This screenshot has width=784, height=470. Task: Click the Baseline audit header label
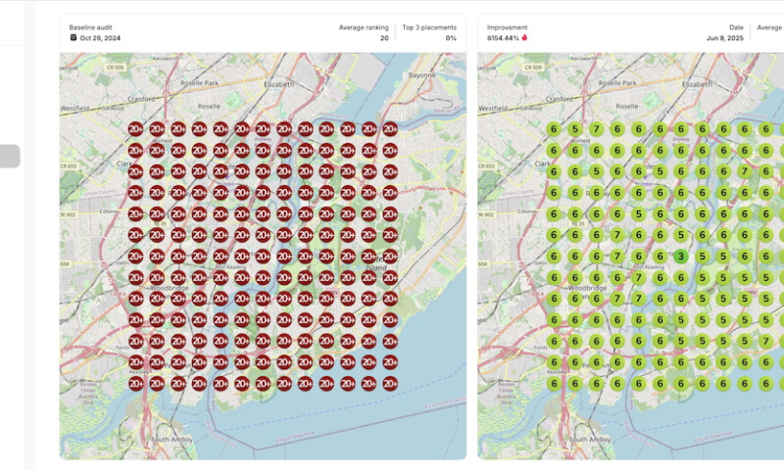tap(93, 27)
